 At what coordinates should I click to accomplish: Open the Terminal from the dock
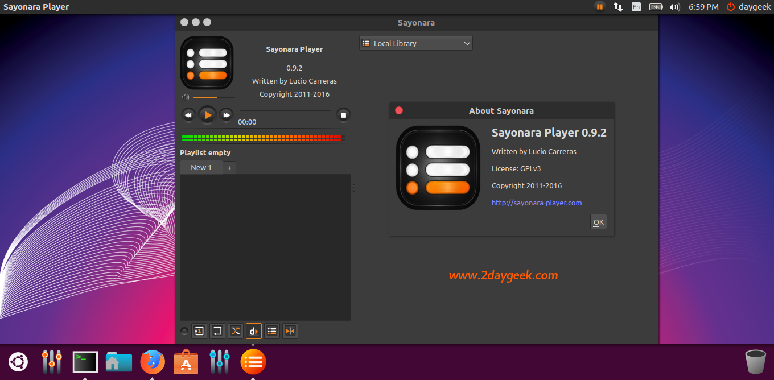pos(85,362)
